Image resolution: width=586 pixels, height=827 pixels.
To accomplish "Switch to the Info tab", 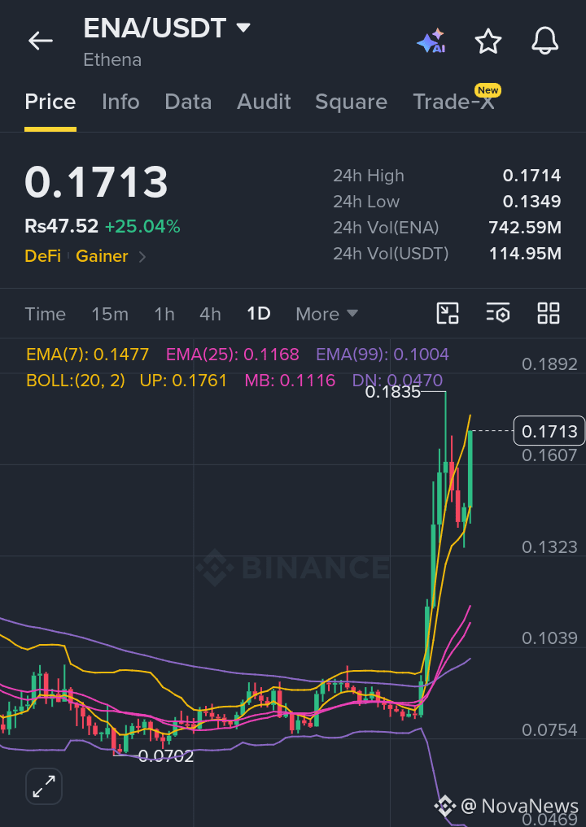I will tap(120, 102).
